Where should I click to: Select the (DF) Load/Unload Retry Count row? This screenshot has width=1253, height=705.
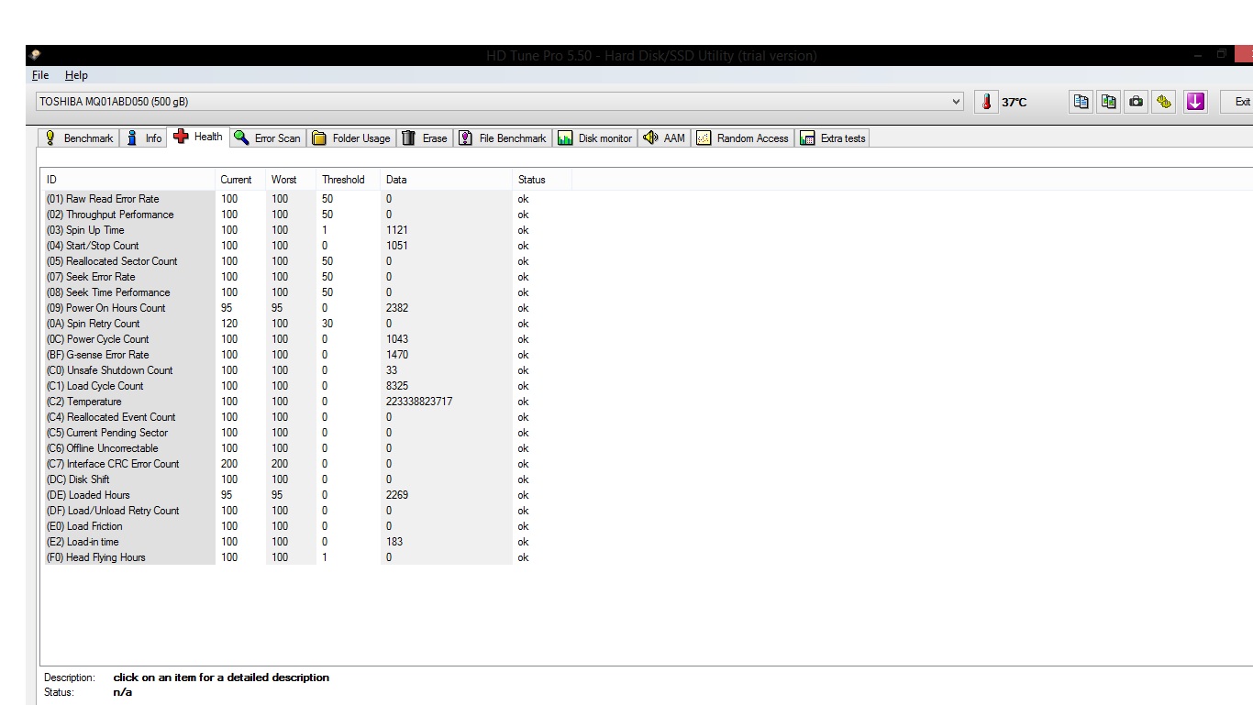[x=307, y=511]
